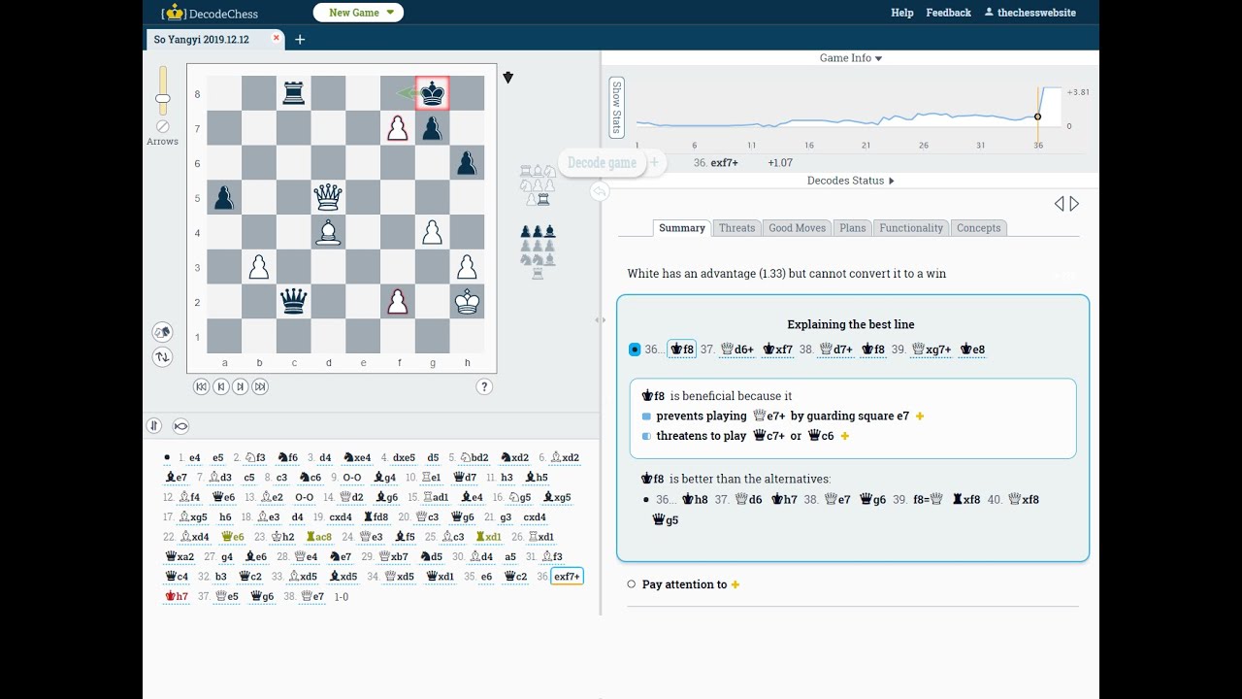This screenshot has height=699, width=1242.
Task: Add a new game tab with plus
Action: coord(300,40)
